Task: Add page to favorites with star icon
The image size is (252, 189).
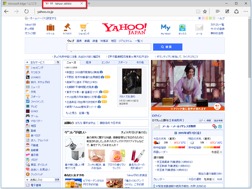Action: (205, 11)
